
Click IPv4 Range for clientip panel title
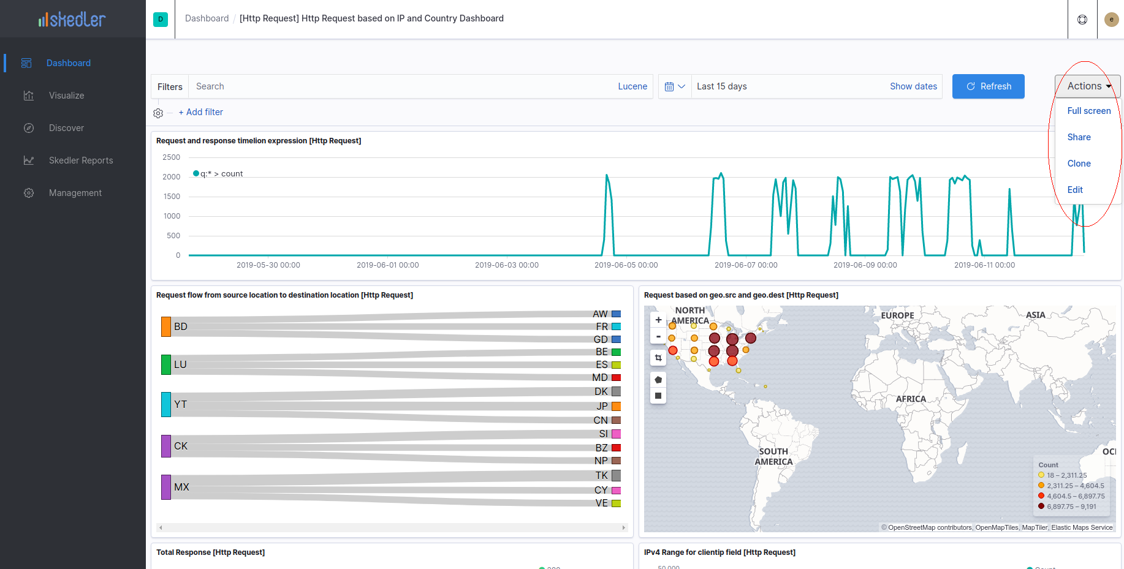(720, 552)
